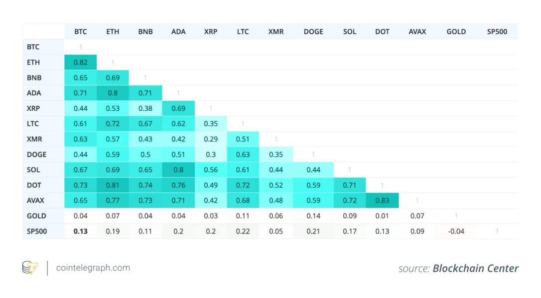The height and width of the screenshot is (298, 541).
Task: Click the SOL row label
Action: (33, 170)
